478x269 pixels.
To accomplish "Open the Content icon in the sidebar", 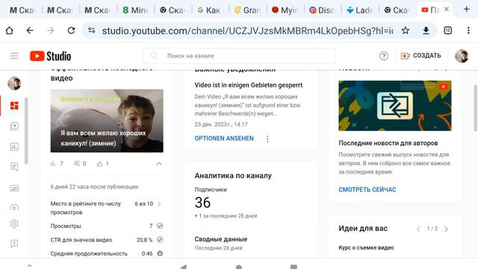I will tap(14, 126).
